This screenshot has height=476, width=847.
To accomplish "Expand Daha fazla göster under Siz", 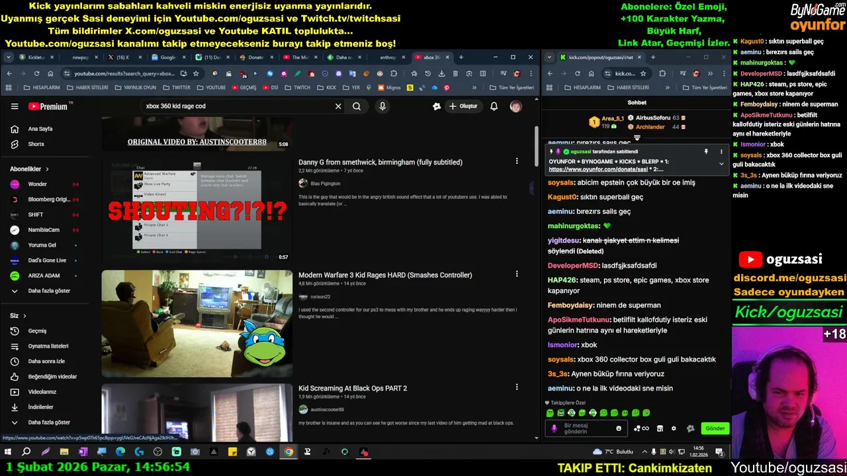I will [x=45, y=422].
